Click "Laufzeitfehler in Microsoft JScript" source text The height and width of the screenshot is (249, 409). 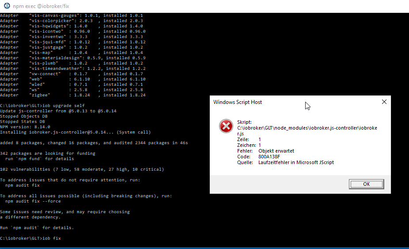pyautogui.click(x=296, y=162)
